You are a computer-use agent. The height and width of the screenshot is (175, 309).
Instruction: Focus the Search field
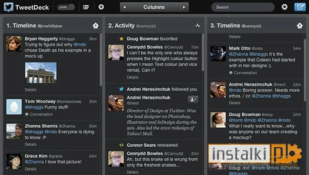pyautogui.click(x=243, y=7)
